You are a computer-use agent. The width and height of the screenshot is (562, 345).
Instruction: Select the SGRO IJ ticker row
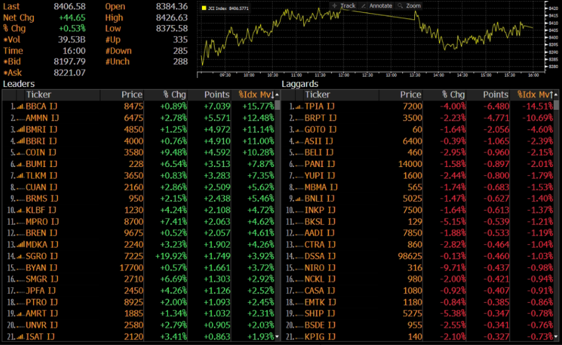coord(41,257)
